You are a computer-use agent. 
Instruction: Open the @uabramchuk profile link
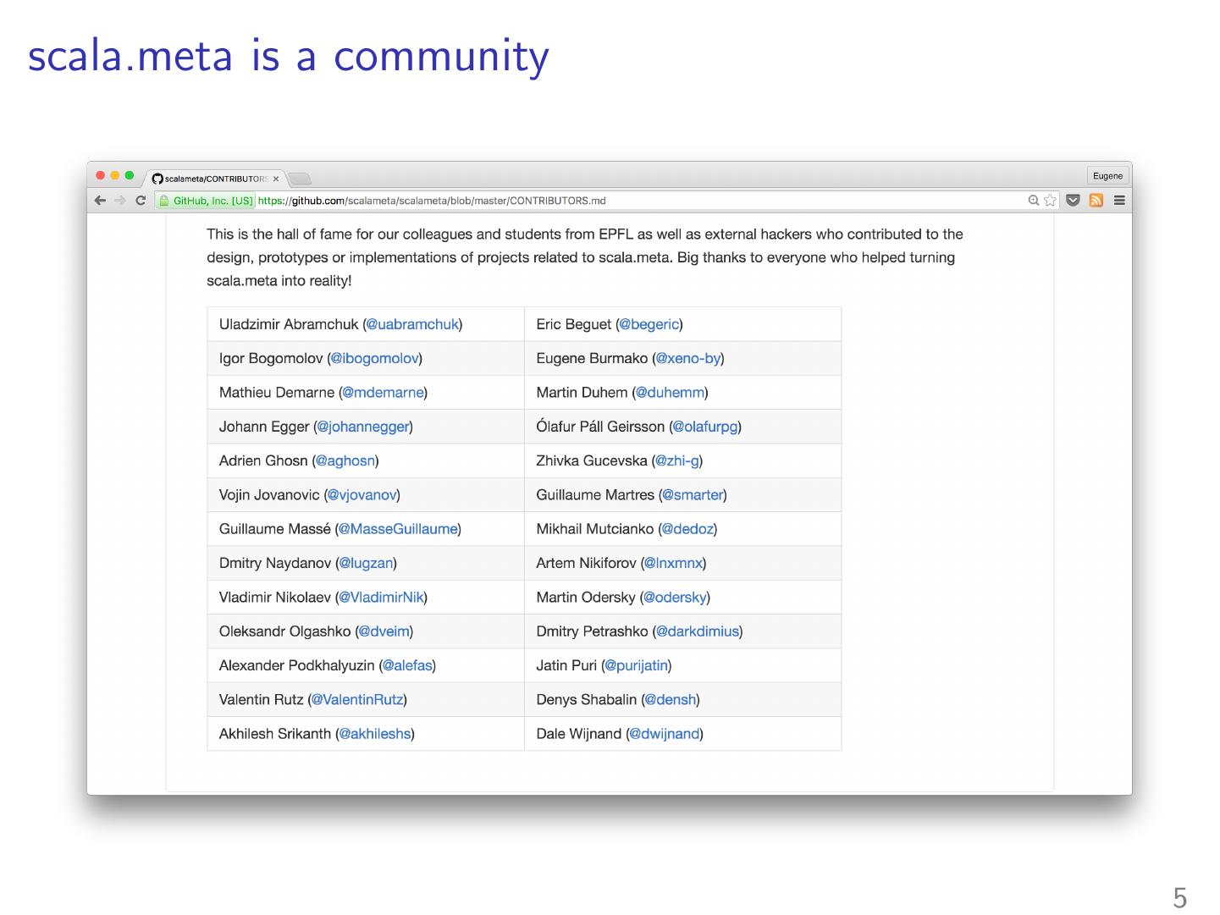click(412, 324)
